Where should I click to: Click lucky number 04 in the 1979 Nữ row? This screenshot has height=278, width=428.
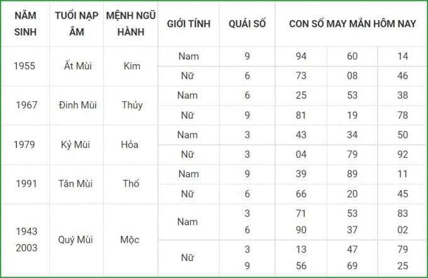(301, 155)
